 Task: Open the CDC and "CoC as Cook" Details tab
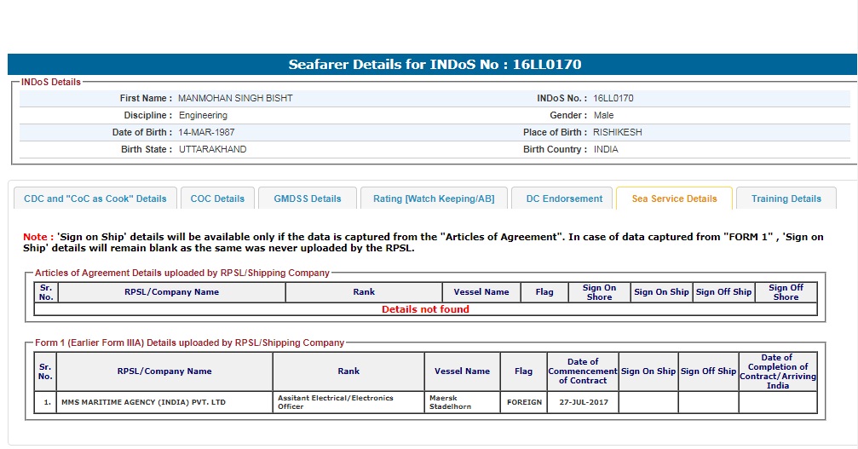click(95, 199)
